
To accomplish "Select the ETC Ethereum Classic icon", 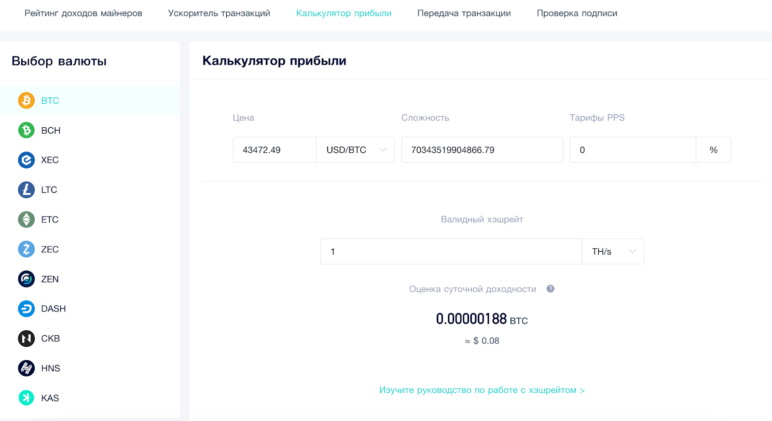I will (27, 219).
